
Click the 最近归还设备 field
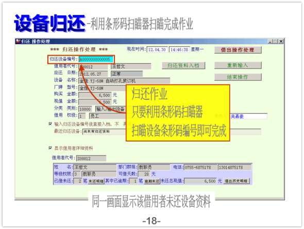172,132
